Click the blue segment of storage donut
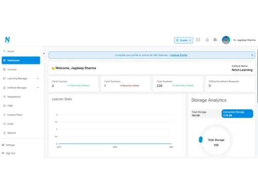Screen dimensions: 258x193 pos(201,139)
